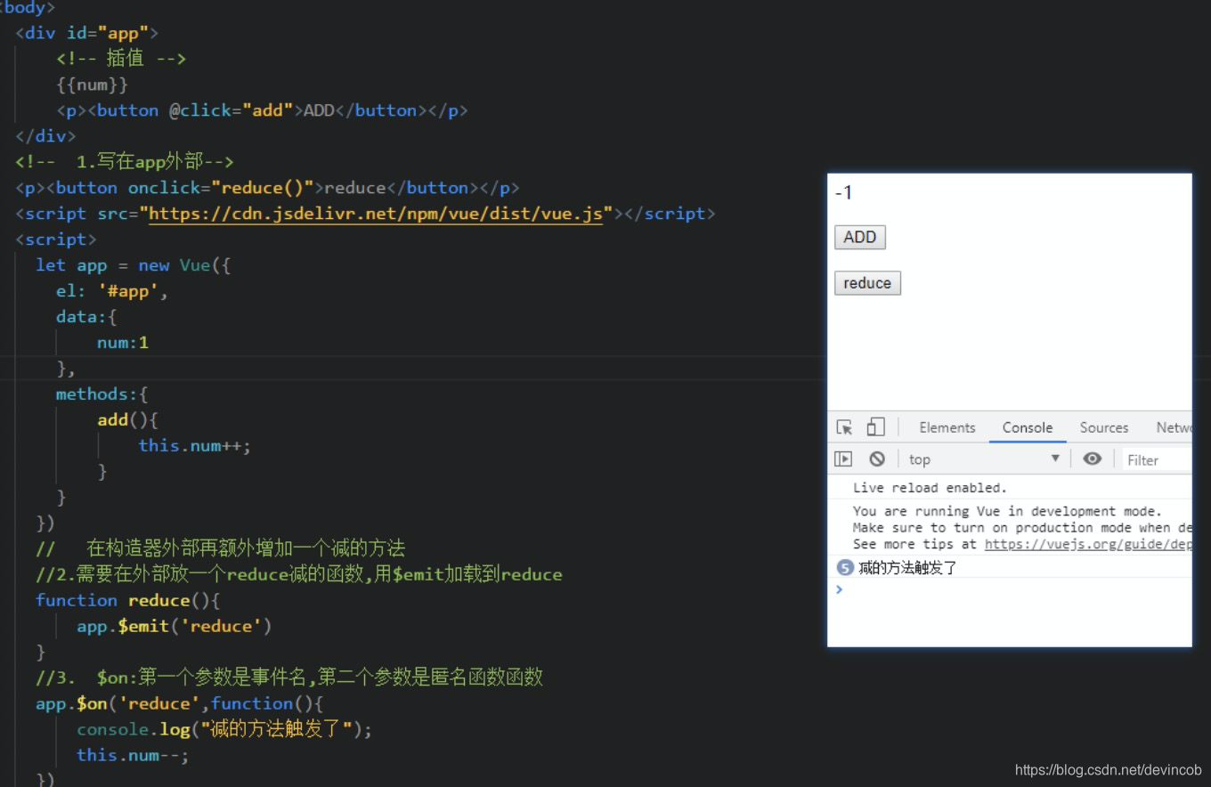Toggle the device toolbar icon
This screenshot has width=1211, height=787.
tap(876, 427)
